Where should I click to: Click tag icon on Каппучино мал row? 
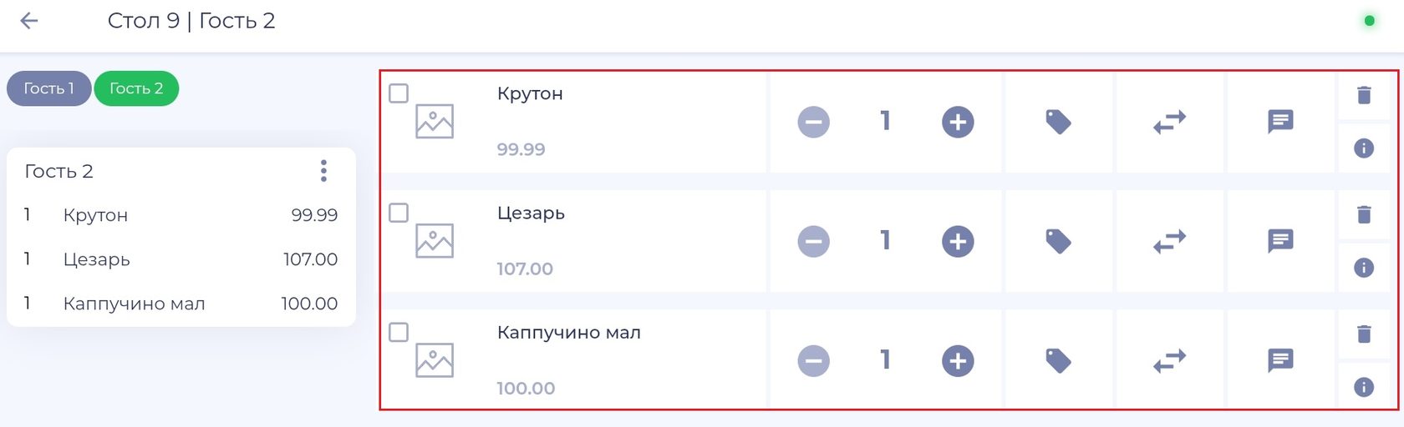click(1058, 360)
